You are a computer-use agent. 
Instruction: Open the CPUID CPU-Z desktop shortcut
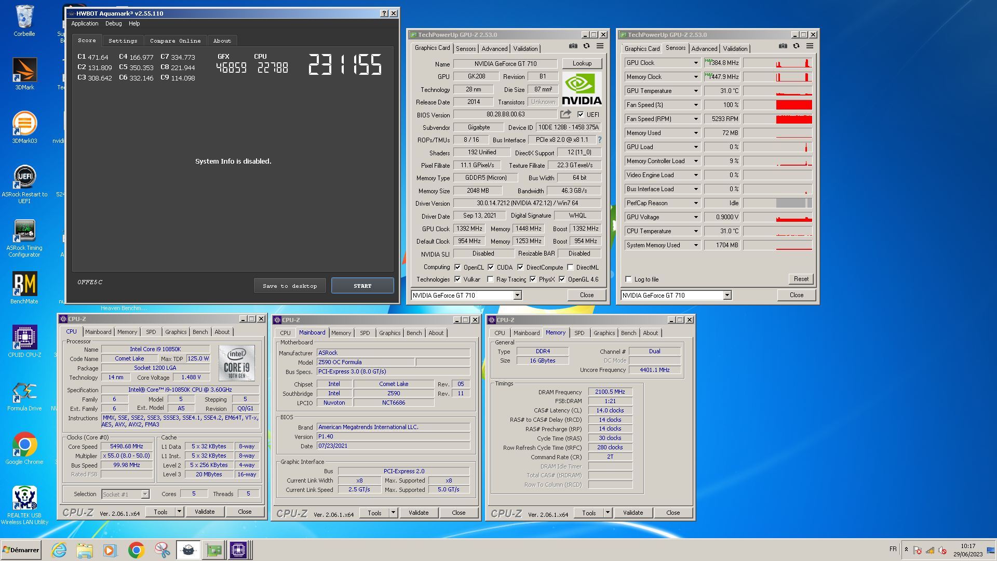[x=24, y=341]
